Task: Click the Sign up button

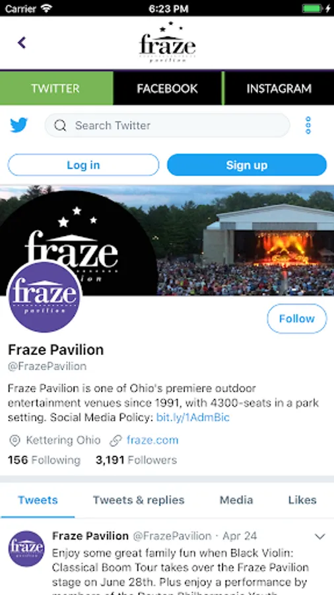Action: click(x=247, y=165)
